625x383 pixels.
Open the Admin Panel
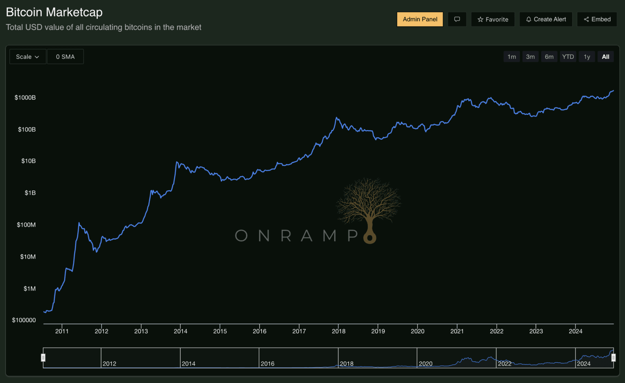tap(420, 19)
